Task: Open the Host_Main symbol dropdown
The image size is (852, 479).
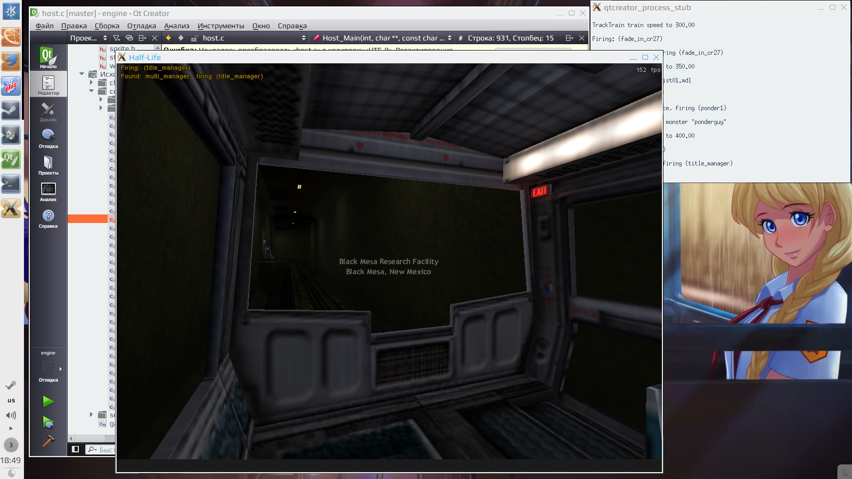Action: tap(383, 38)
